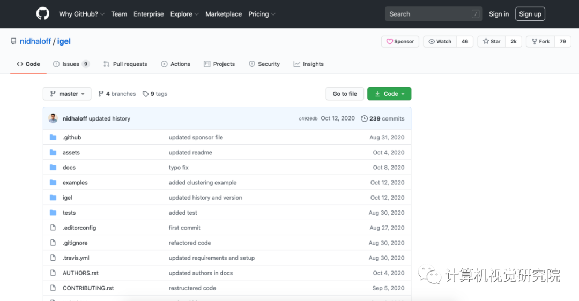Screen dimensions: 579x301
Task: Click the AUTHORS.rst file icon
Action: point(53,273)
